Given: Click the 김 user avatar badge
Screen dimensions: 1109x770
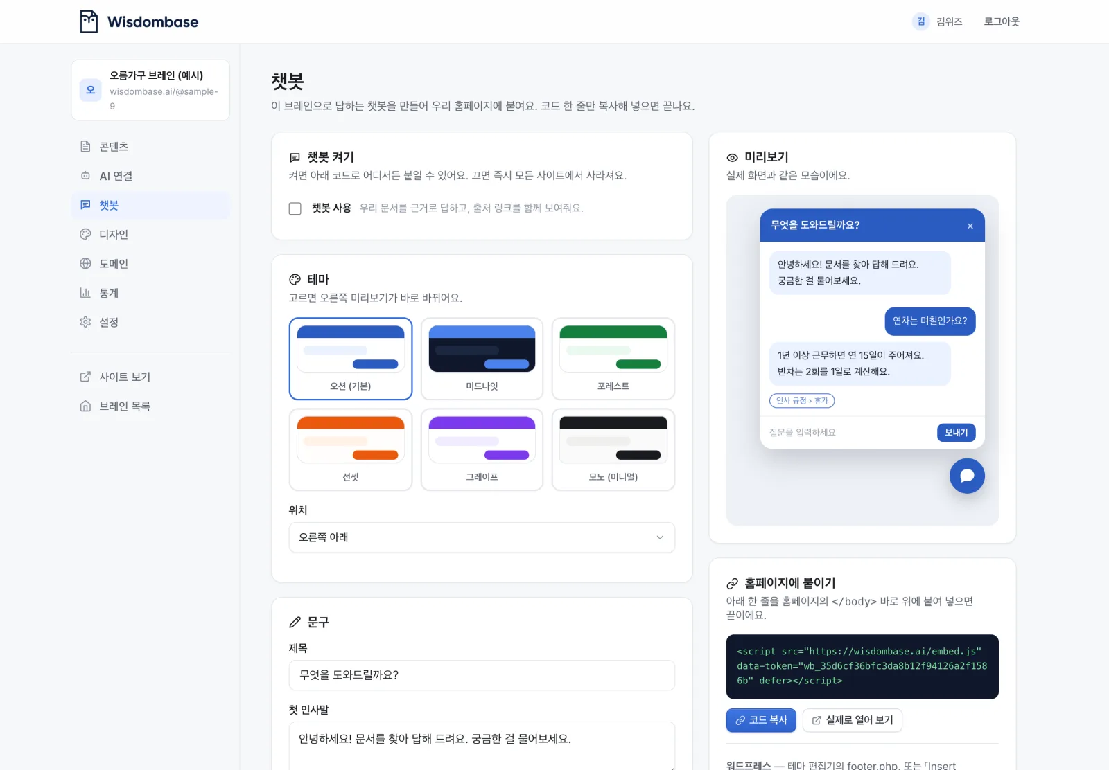Looking at the screenshot, I should click(x=920, y=21).
